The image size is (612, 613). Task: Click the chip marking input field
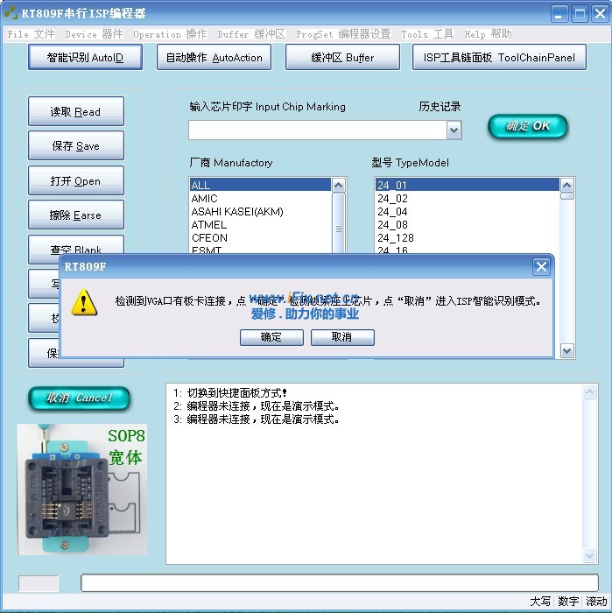(317, 130)
